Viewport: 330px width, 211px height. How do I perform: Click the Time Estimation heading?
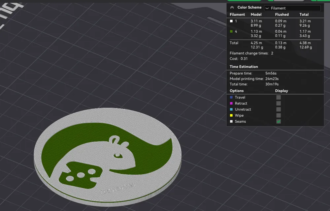(x=244, y=67)
